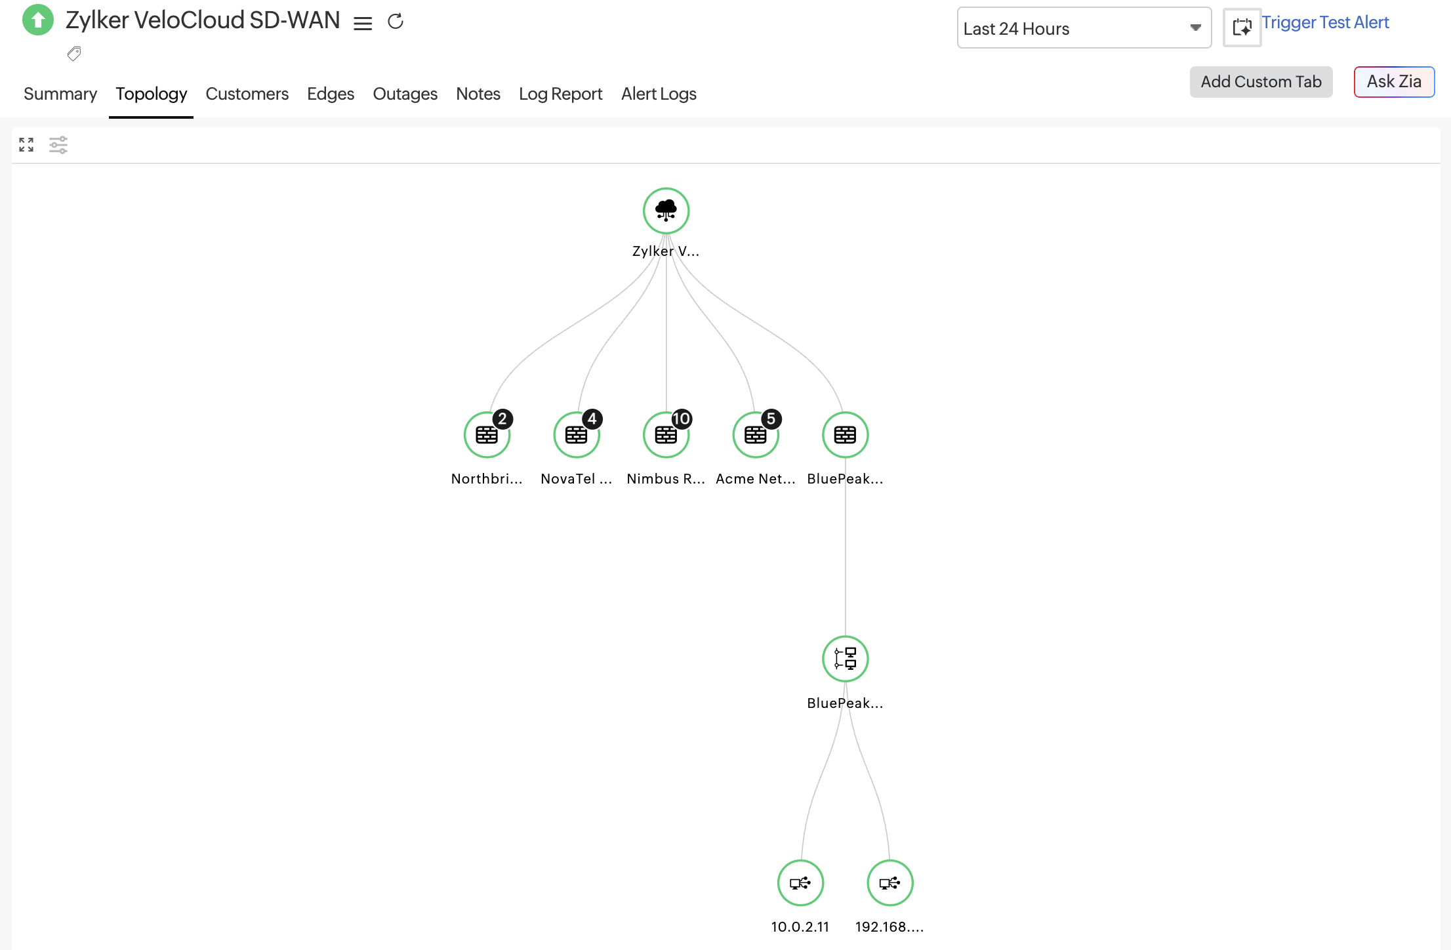This screenshot has height=950, width=1451.
Task: Select the Northbridge firewall node
Action: [x=487, y=434]
